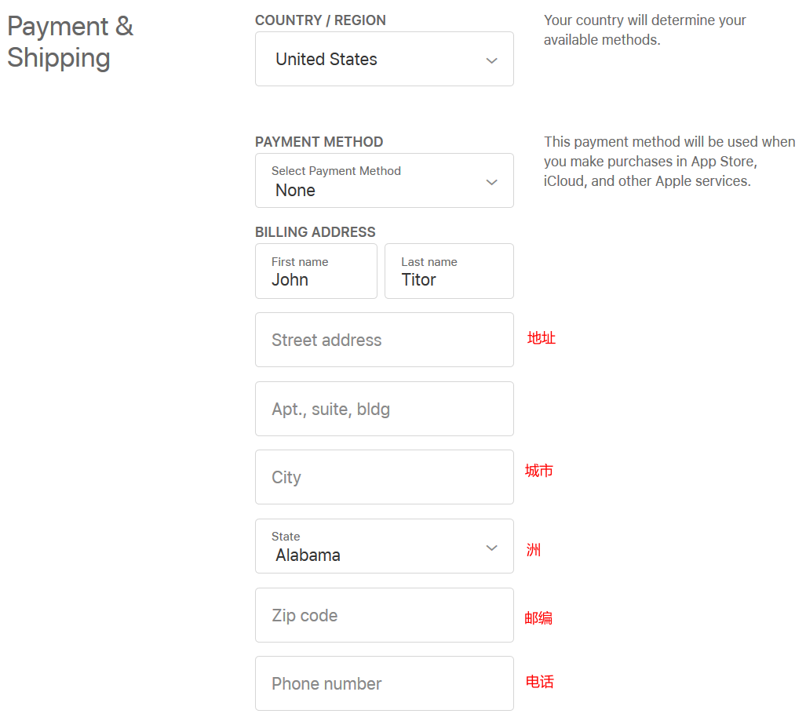Focus the Apt., suite, bldg field
Screen dimensions: 806x721
[x=384, y=409]
